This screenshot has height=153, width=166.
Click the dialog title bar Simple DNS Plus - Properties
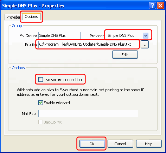coord(75,6)
